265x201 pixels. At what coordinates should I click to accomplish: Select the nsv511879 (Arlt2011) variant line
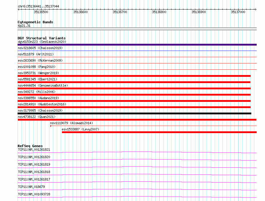(x=137, y=57)
